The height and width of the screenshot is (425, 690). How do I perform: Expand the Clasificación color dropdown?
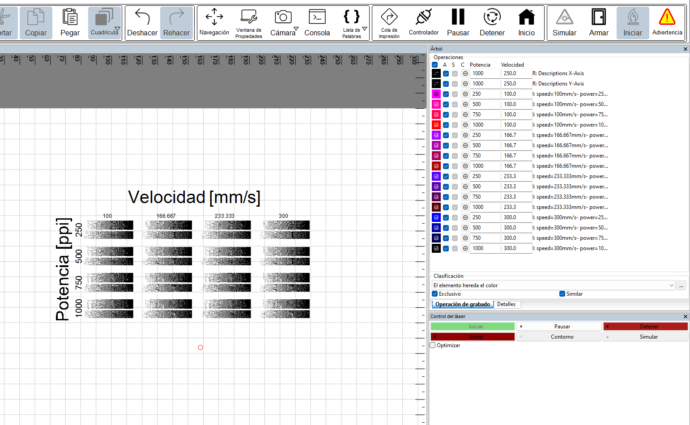tap(554, 285)
